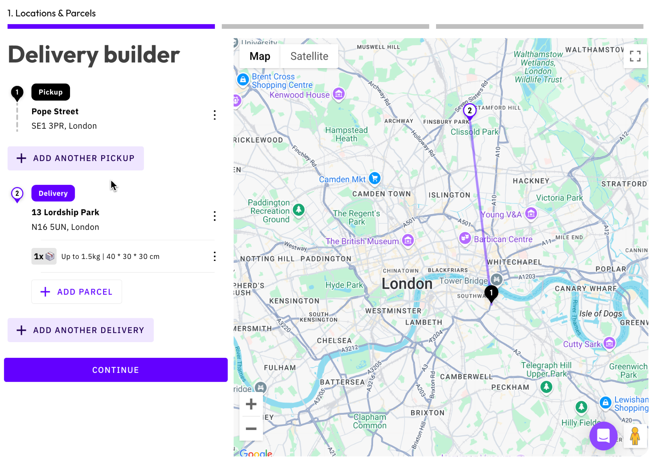Image resolution: width=649 pixels, height=457 pixels.
Task: Open the Pope Street pickup options menu
Action: point(215,115)
